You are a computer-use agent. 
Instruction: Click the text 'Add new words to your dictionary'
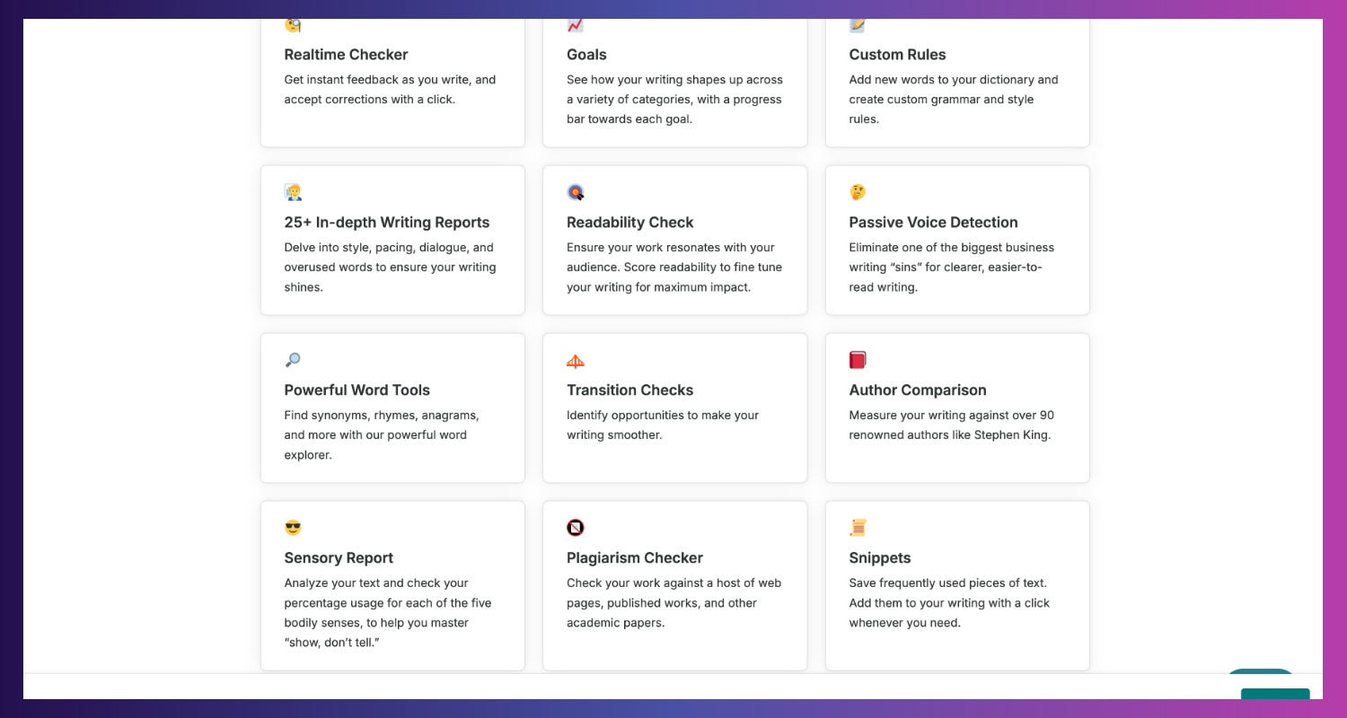[x=943, y=80]
